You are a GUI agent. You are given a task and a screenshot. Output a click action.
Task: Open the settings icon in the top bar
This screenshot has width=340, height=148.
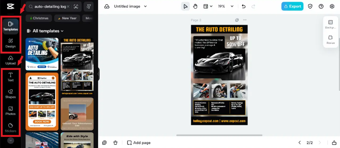coord(332,6)
